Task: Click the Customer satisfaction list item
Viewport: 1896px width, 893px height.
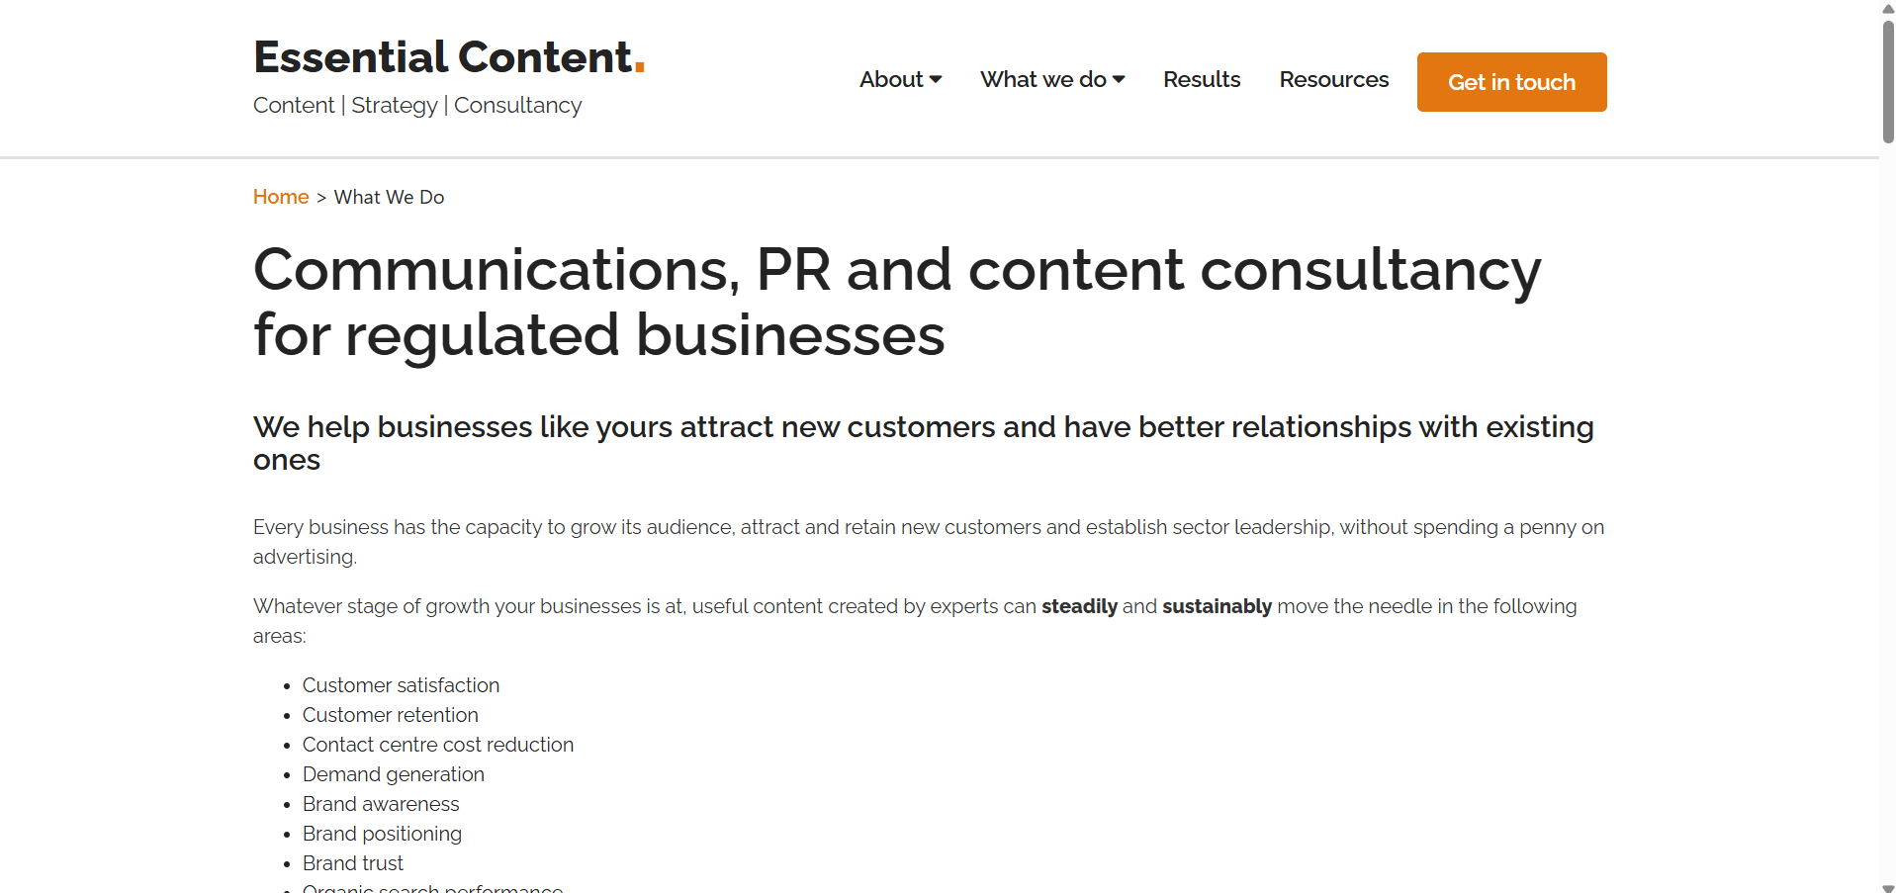Action: point(401,685)
